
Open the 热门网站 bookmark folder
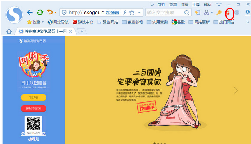click(224, 22)
